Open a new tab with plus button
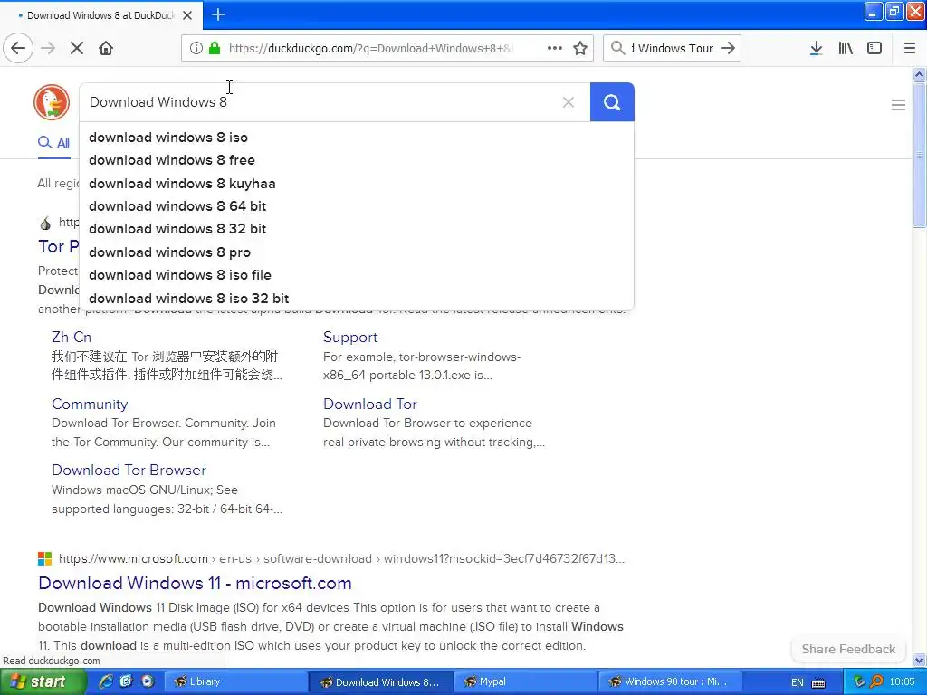Image resolution: width=927 pixels, height=695 pixels. pos(218,14)
